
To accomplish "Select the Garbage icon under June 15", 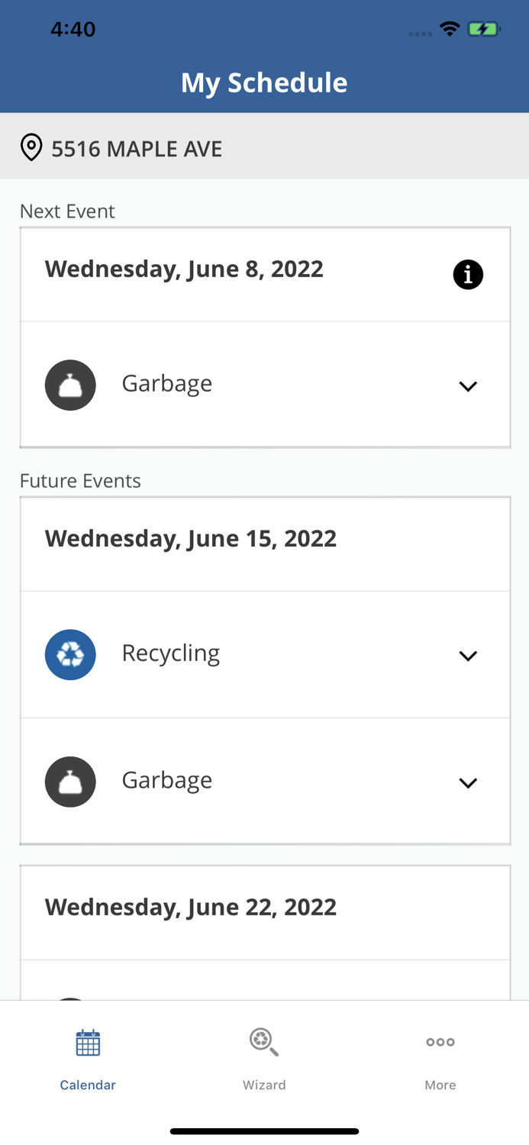I will 70,781.
